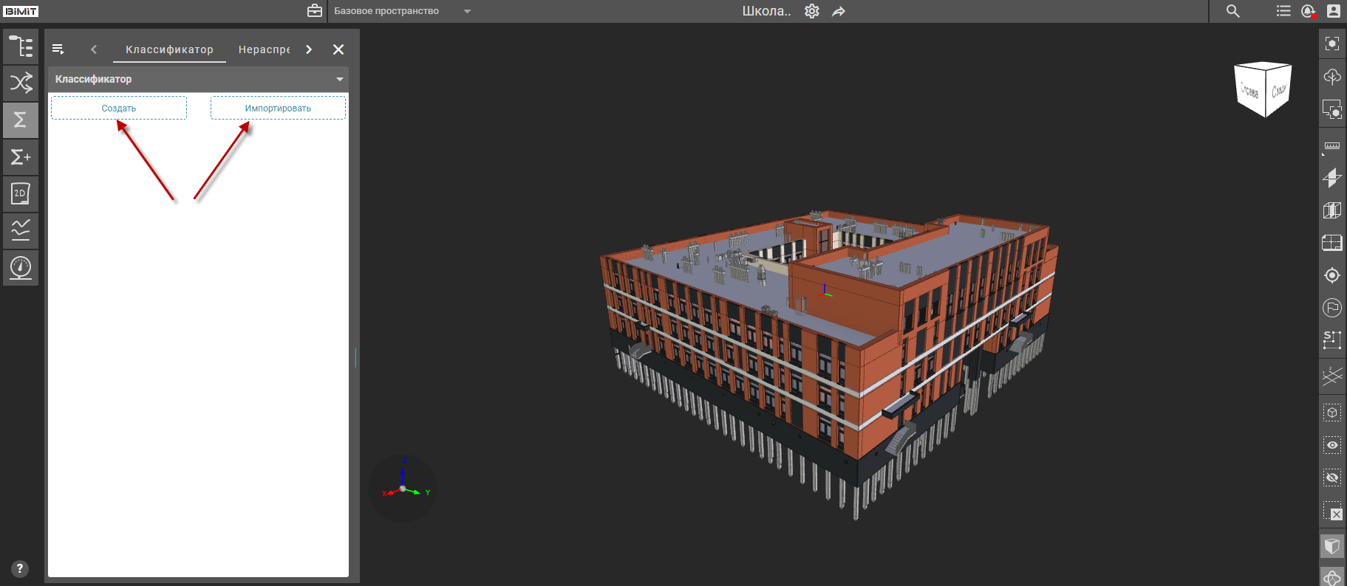Toggle the hide-selected crossed-eye icon
1347x586 pixels.
(1331, 478)
